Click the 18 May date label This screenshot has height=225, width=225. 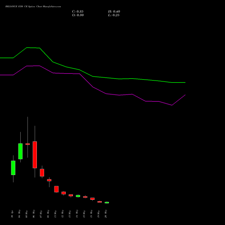[91, 214]
